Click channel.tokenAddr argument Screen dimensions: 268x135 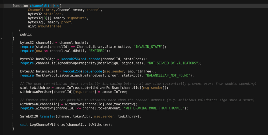click(x=74, y=116)
